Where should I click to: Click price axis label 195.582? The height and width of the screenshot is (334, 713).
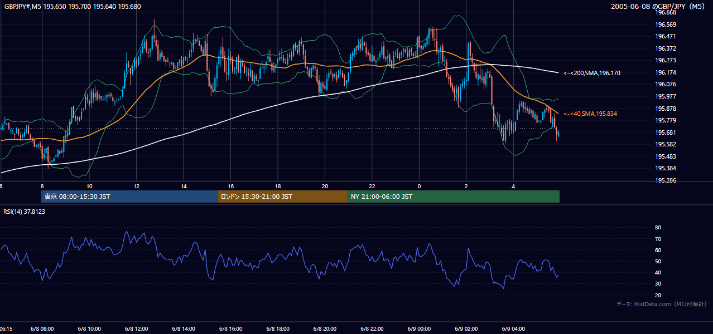click(x=666, y=144)
